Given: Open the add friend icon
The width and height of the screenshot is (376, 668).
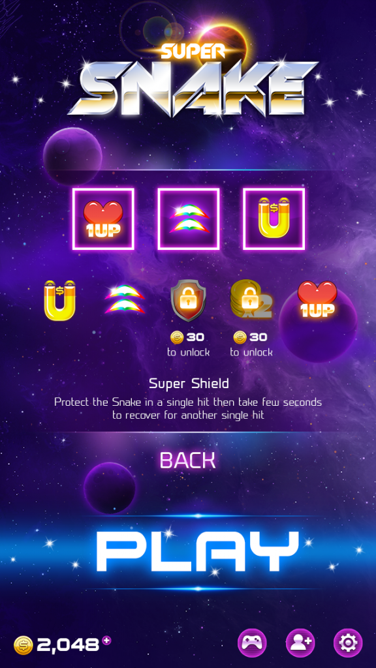Looking at the screenshot, I should (300, 643).
